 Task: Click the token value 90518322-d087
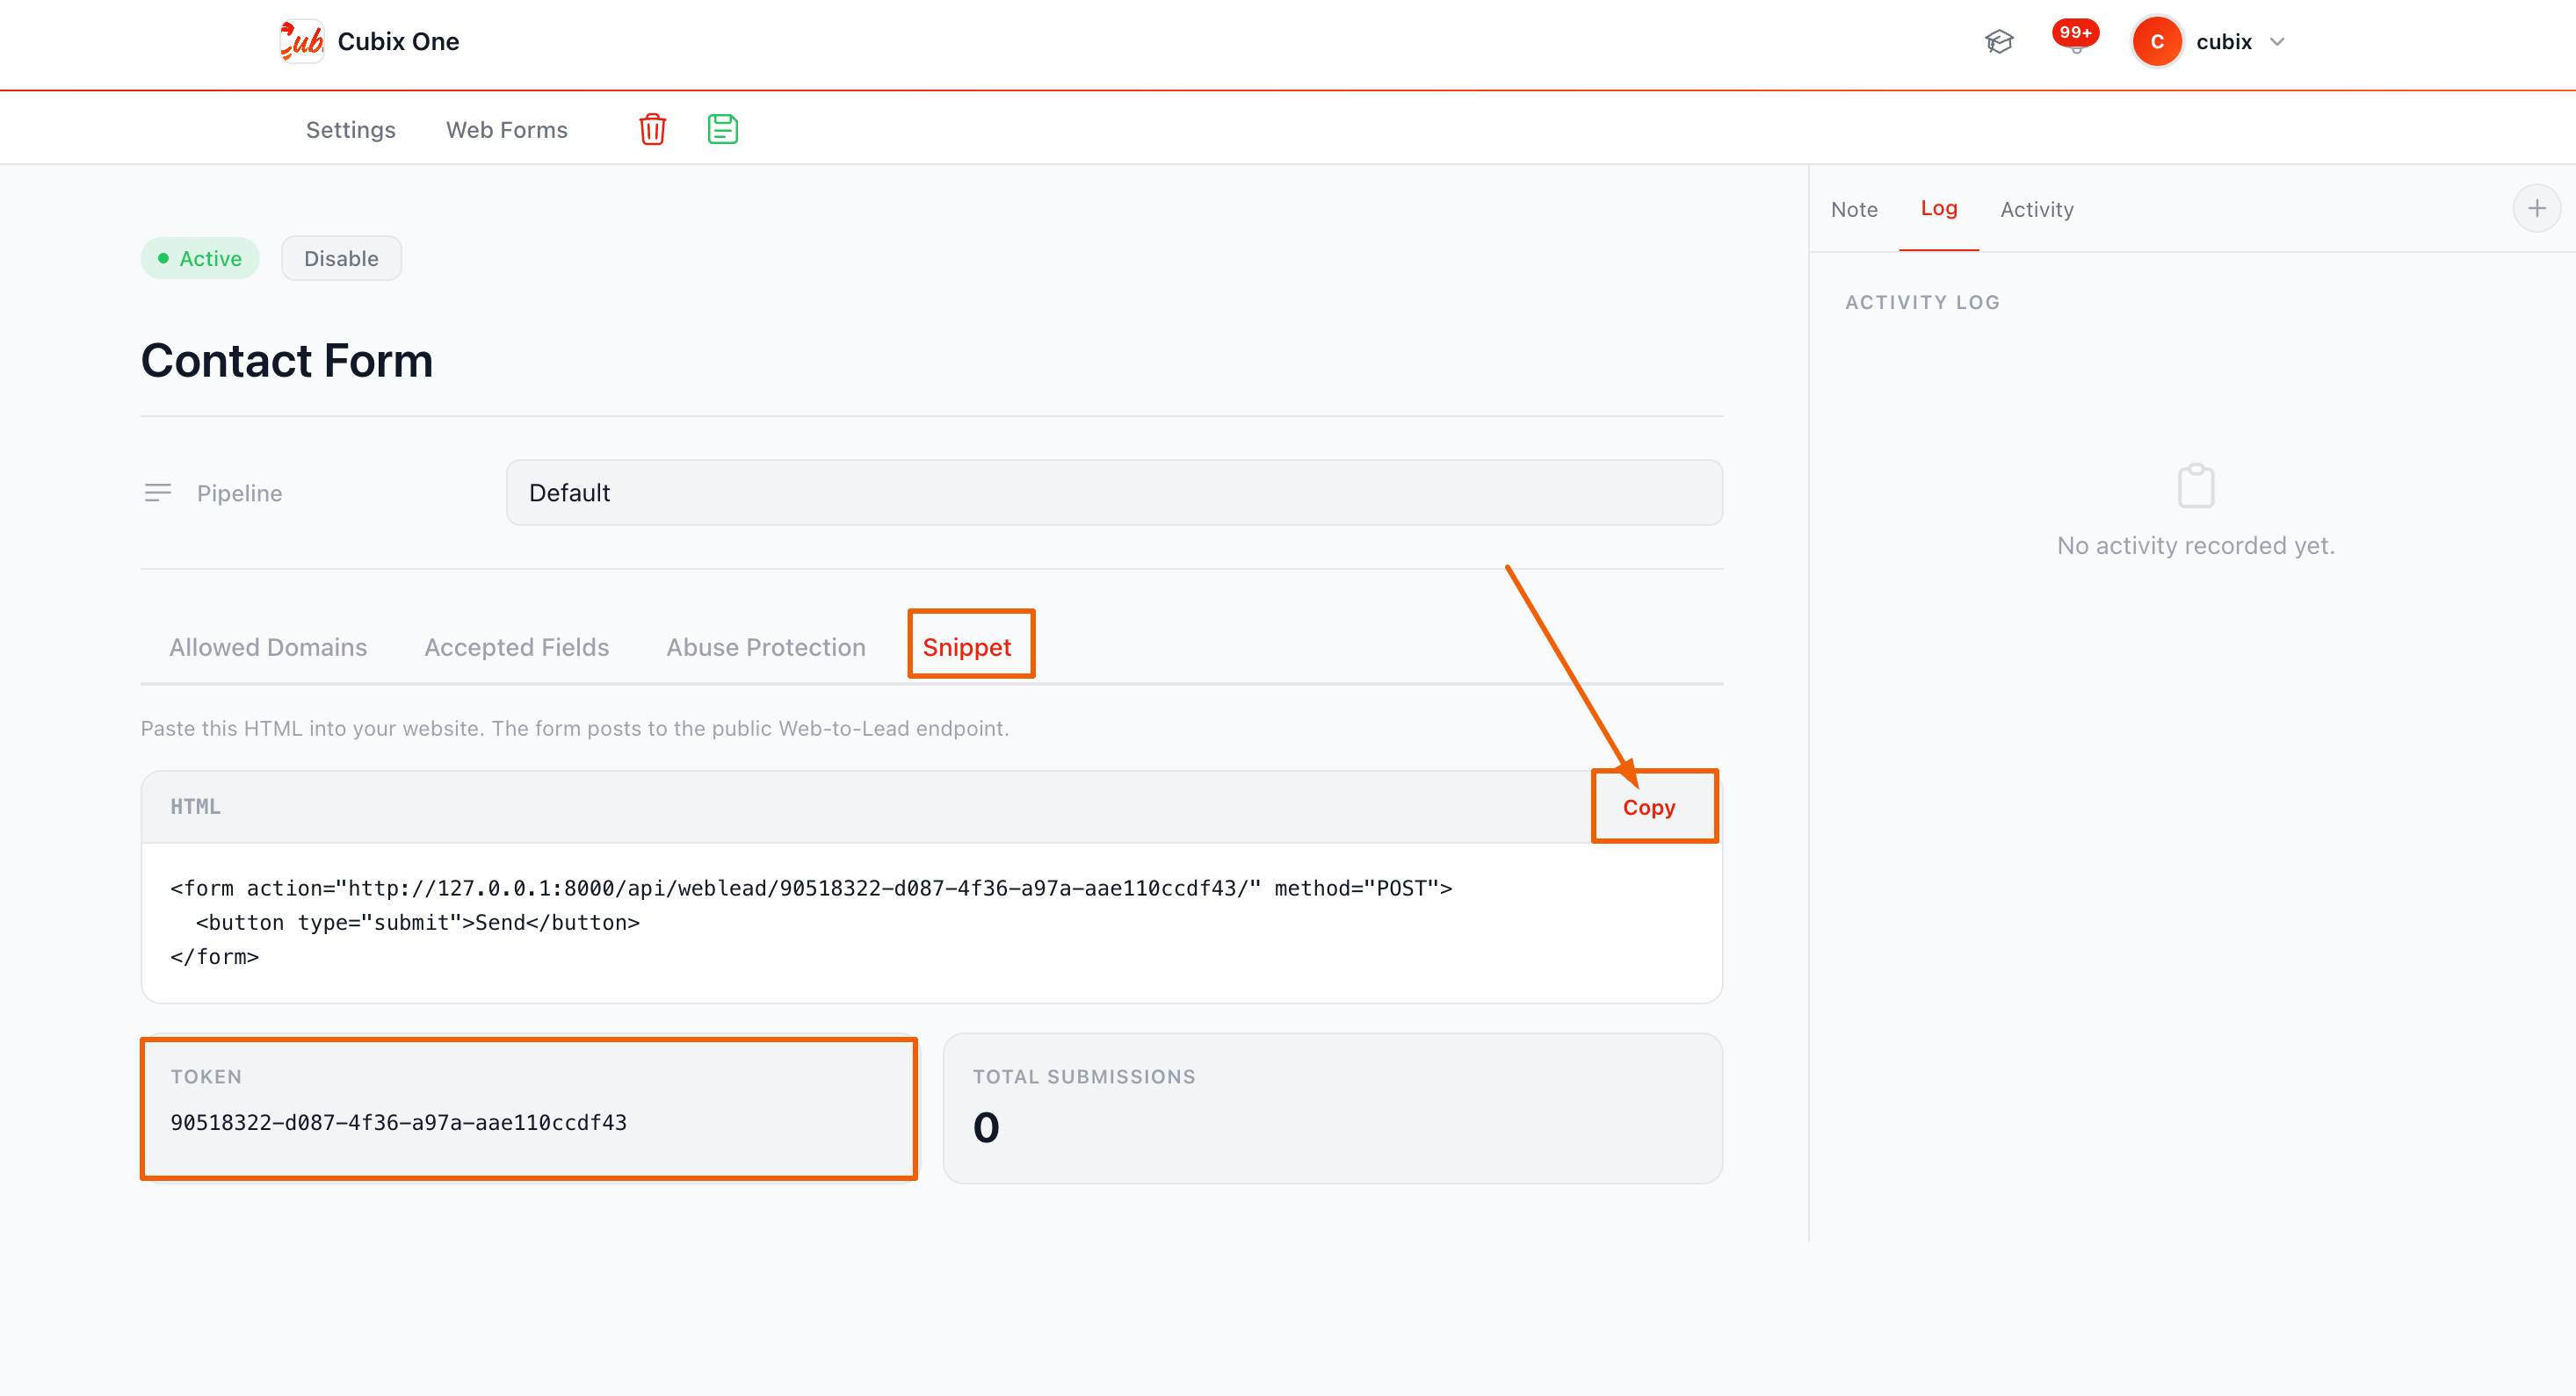398,1122
